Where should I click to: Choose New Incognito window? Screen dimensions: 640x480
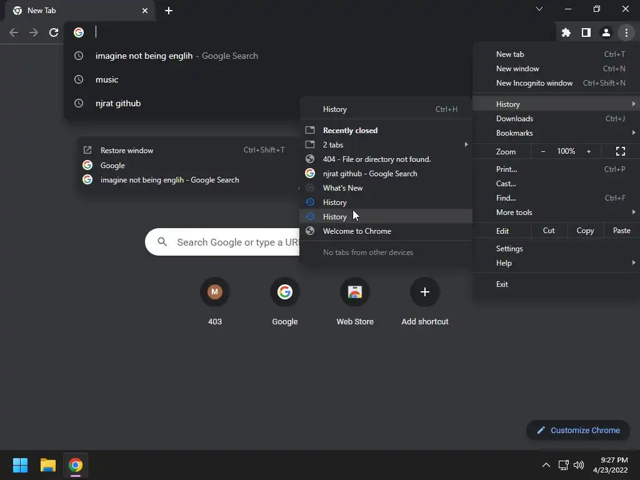pos(556,83)
